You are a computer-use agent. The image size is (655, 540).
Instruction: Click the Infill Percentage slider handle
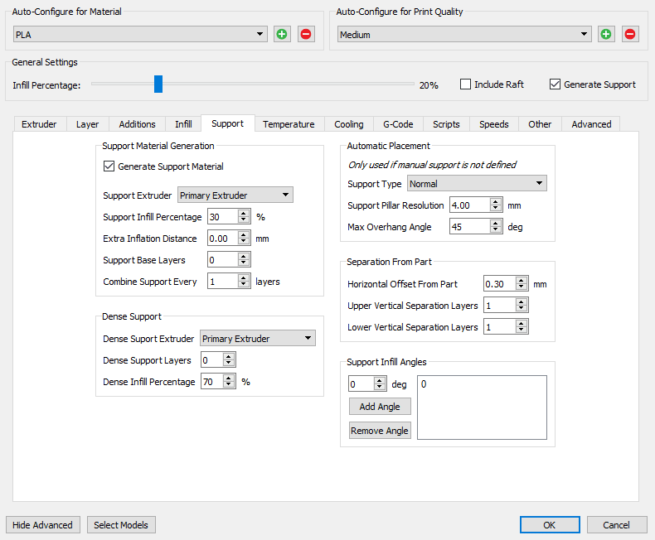158,84
